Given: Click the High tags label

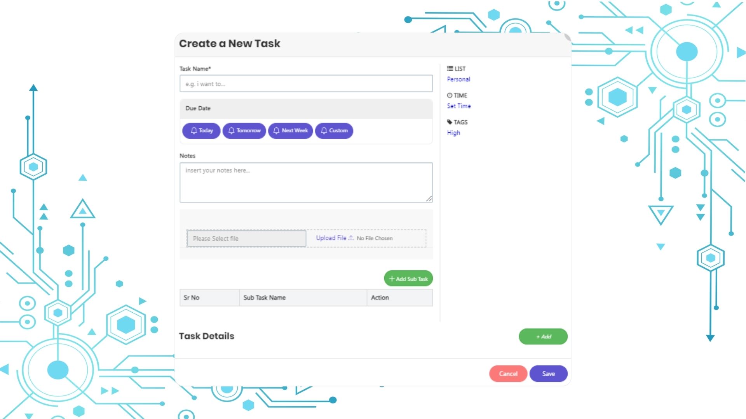Looking at the screenshot, I should (453, 133).
